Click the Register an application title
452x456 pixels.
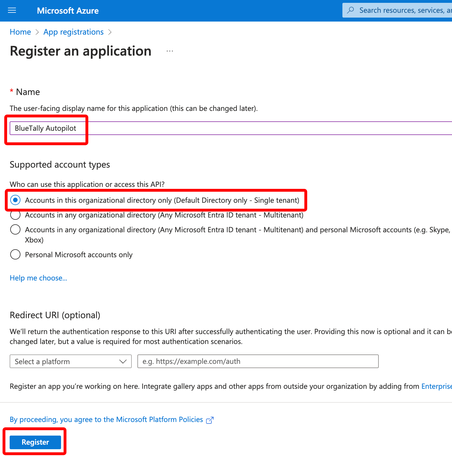tap(81, 51)
